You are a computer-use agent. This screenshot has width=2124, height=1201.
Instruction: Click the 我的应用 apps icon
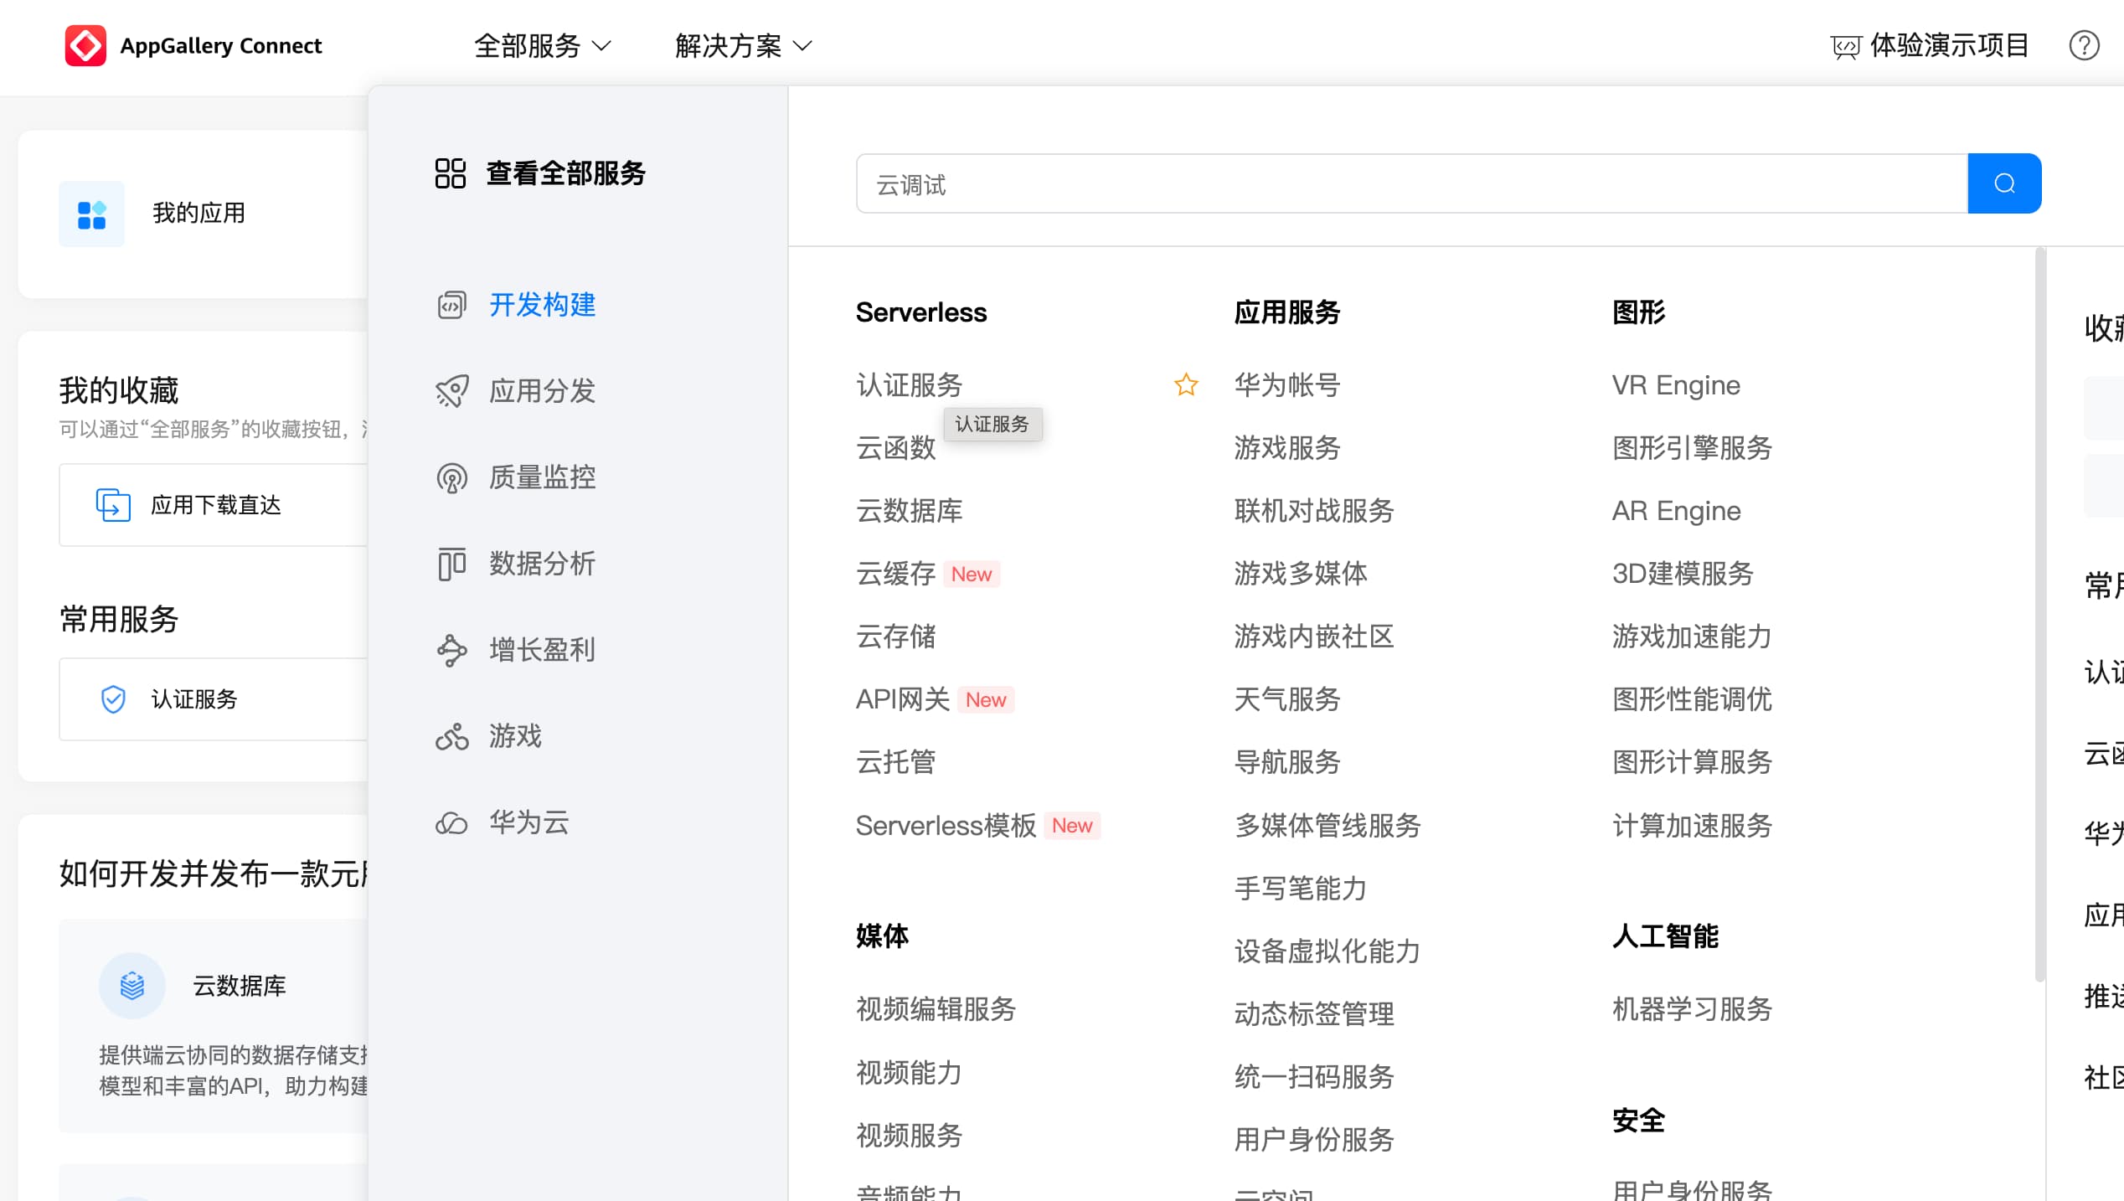(x=91, y=214)
